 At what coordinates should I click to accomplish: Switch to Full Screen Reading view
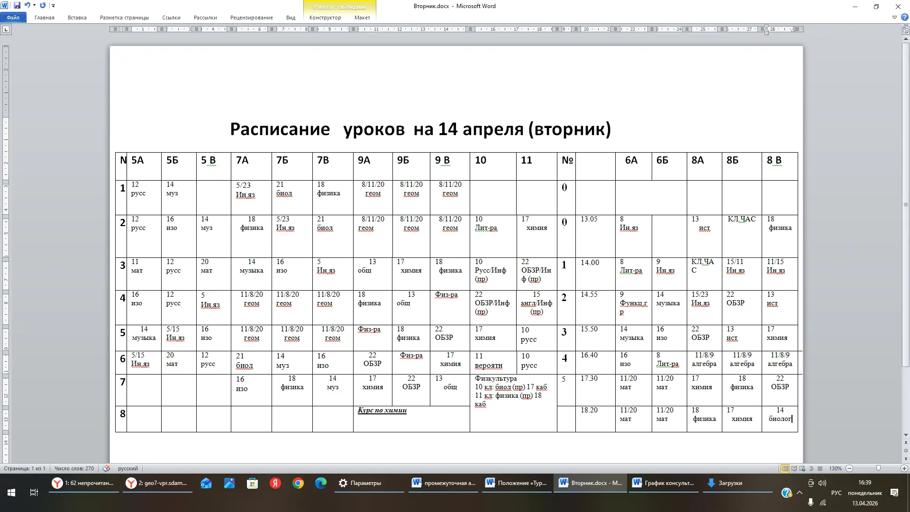click(794, 468)
